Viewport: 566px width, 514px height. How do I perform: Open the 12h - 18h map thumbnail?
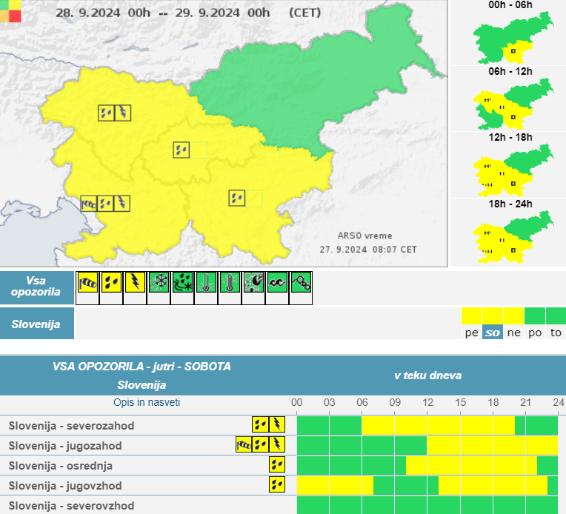pyautogui.click(x=512, y=170)
